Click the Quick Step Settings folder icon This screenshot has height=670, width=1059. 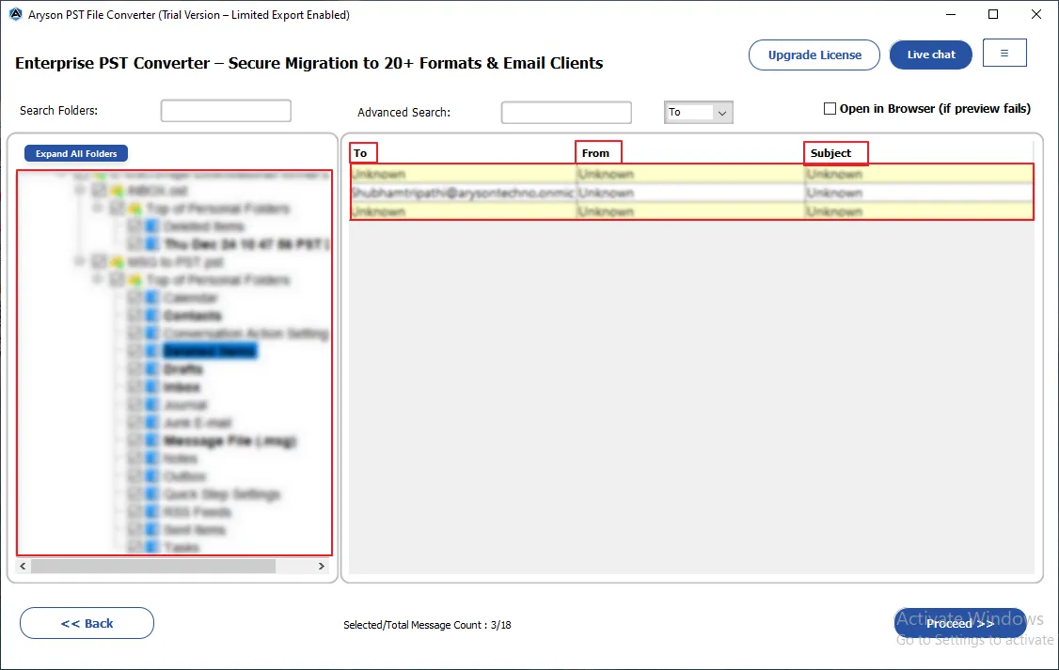coord(151,494)
